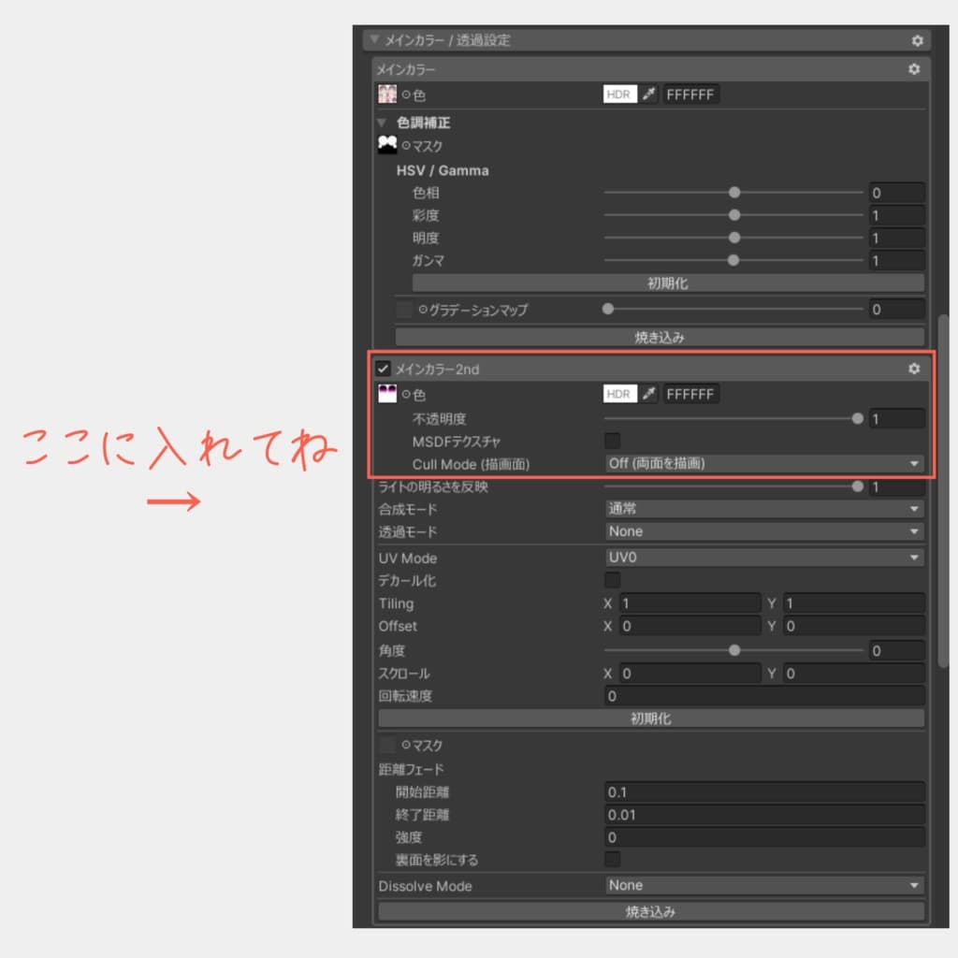This screenshot has height=958, width=958.
Task: Open the メインカラー / 透過設定 settings gear
Action: tap(917, 40)
